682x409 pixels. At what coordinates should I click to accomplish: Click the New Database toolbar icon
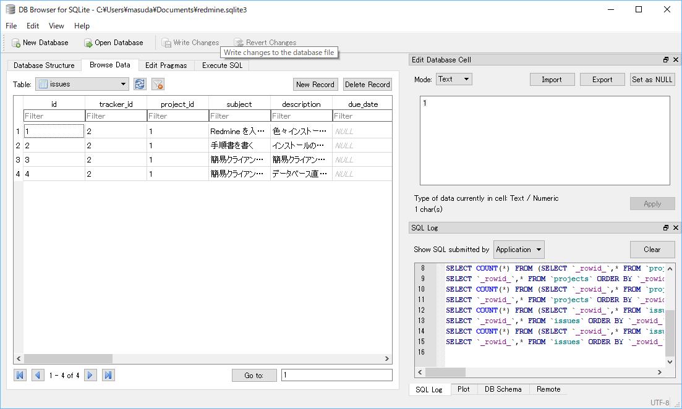pos(16,43)
